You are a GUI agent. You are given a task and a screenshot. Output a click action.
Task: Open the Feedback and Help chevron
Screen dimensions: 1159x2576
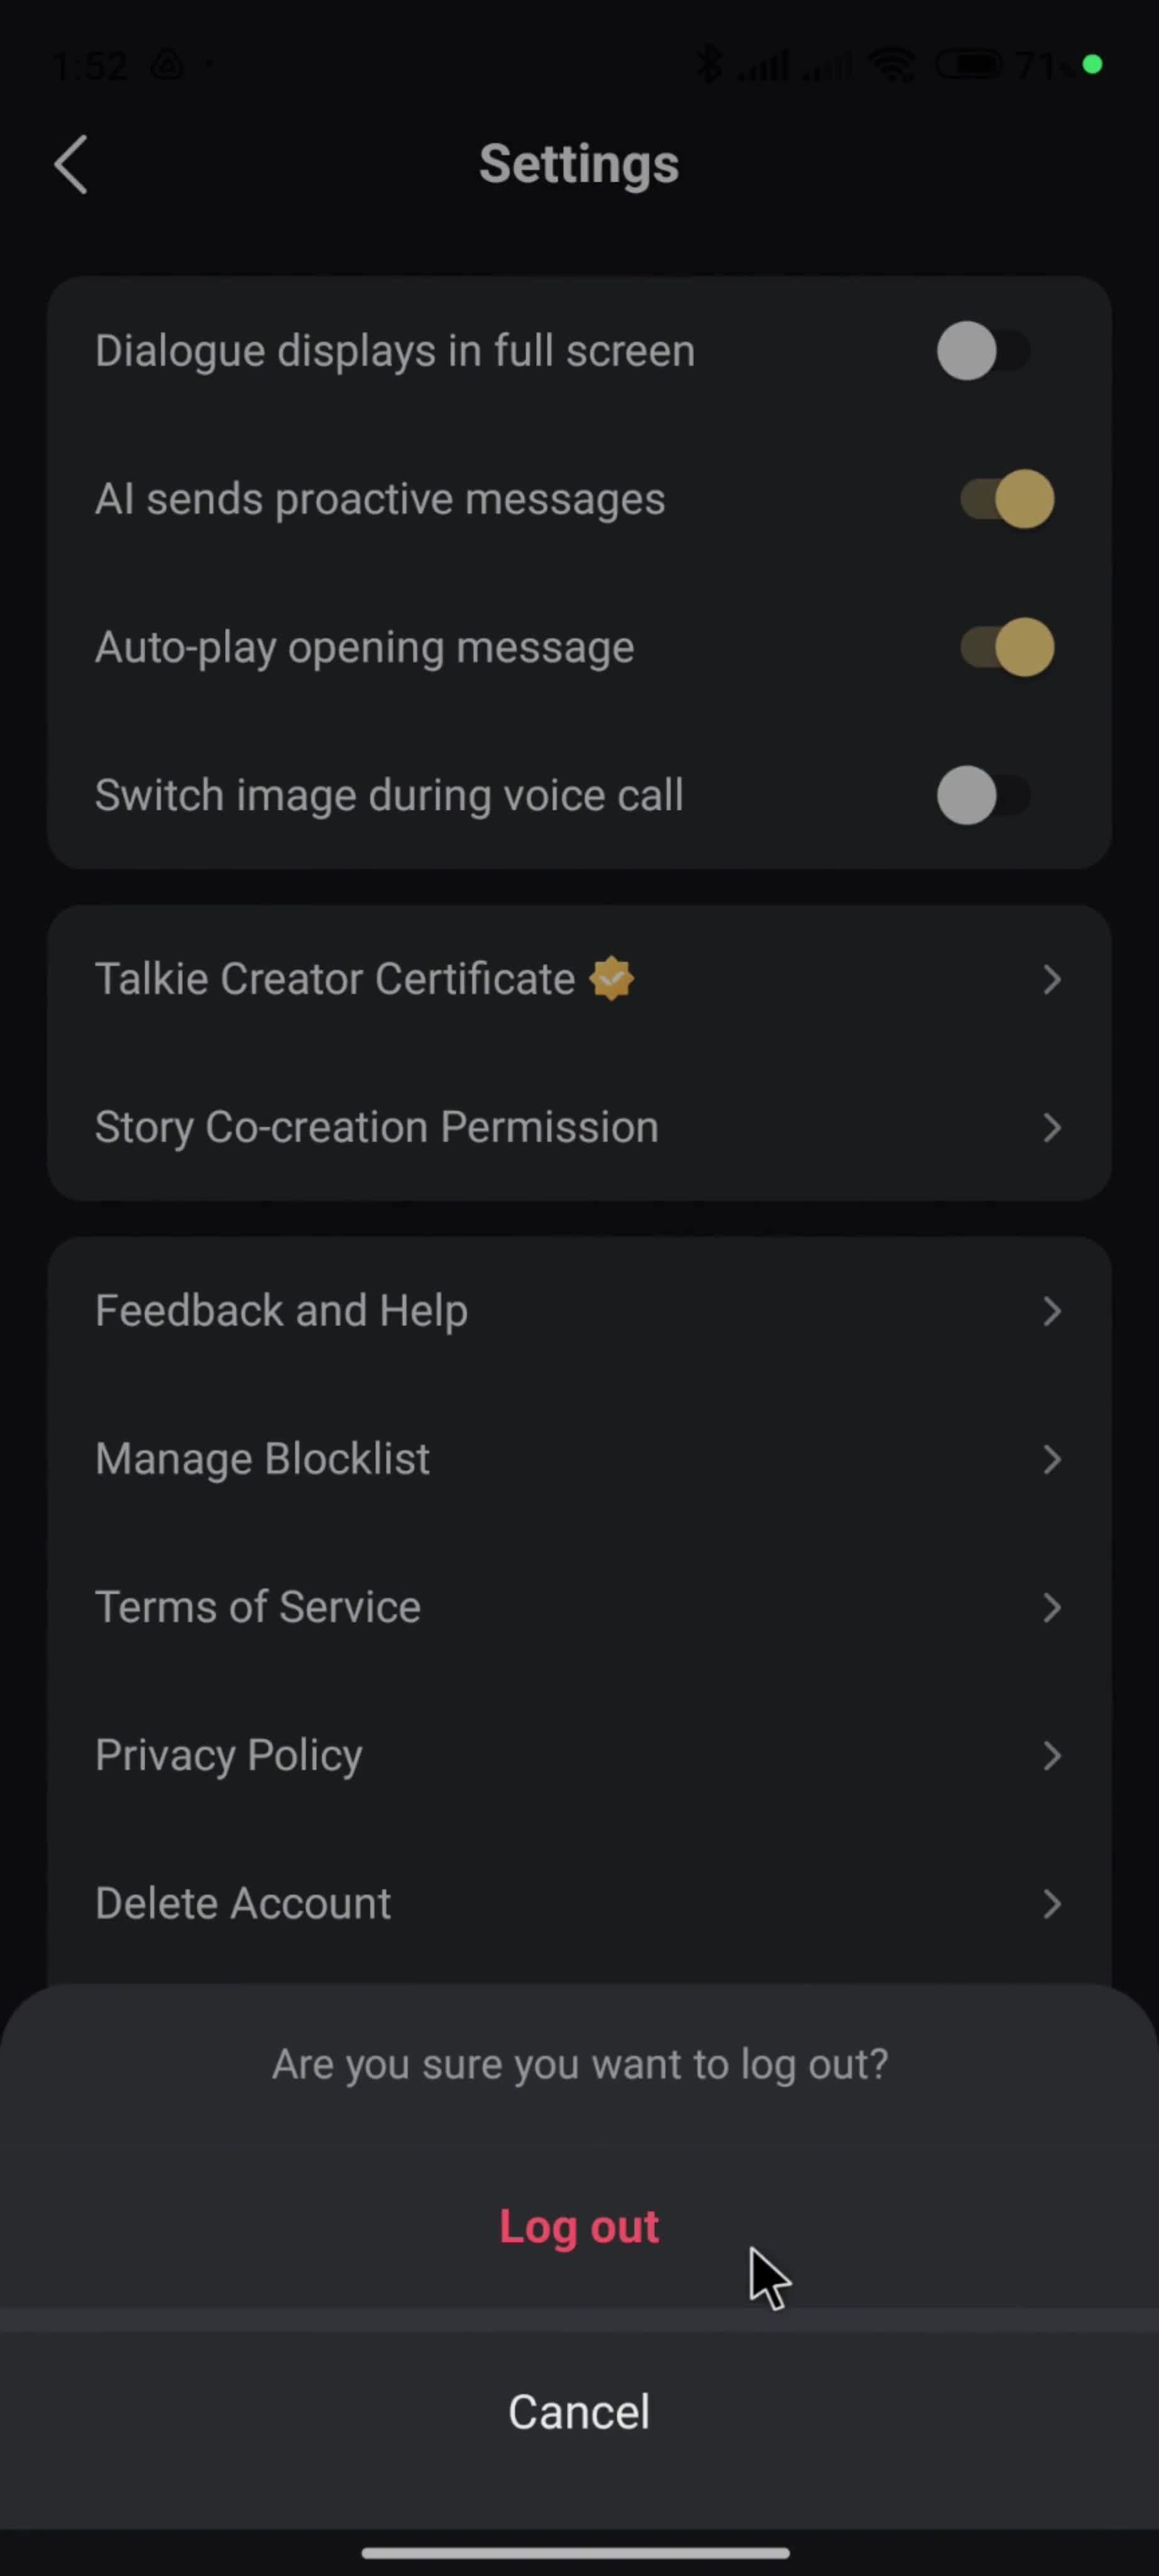click(1051, 1311)
